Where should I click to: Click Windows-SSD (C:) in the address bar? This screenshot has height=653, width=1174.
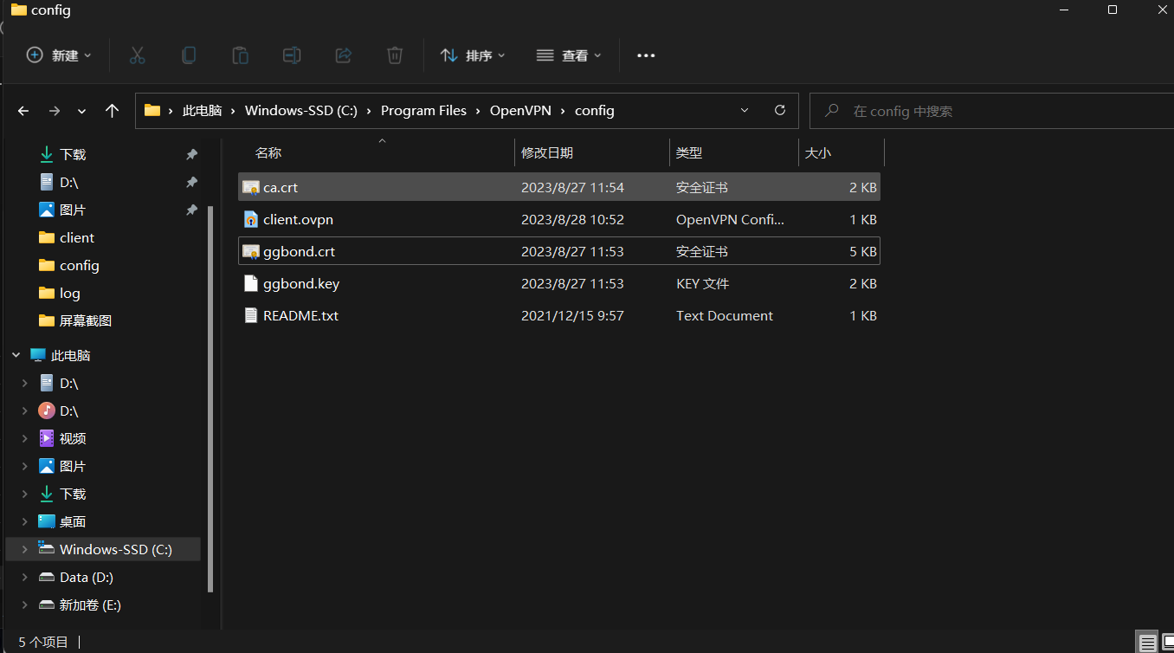tap(301, 111)
